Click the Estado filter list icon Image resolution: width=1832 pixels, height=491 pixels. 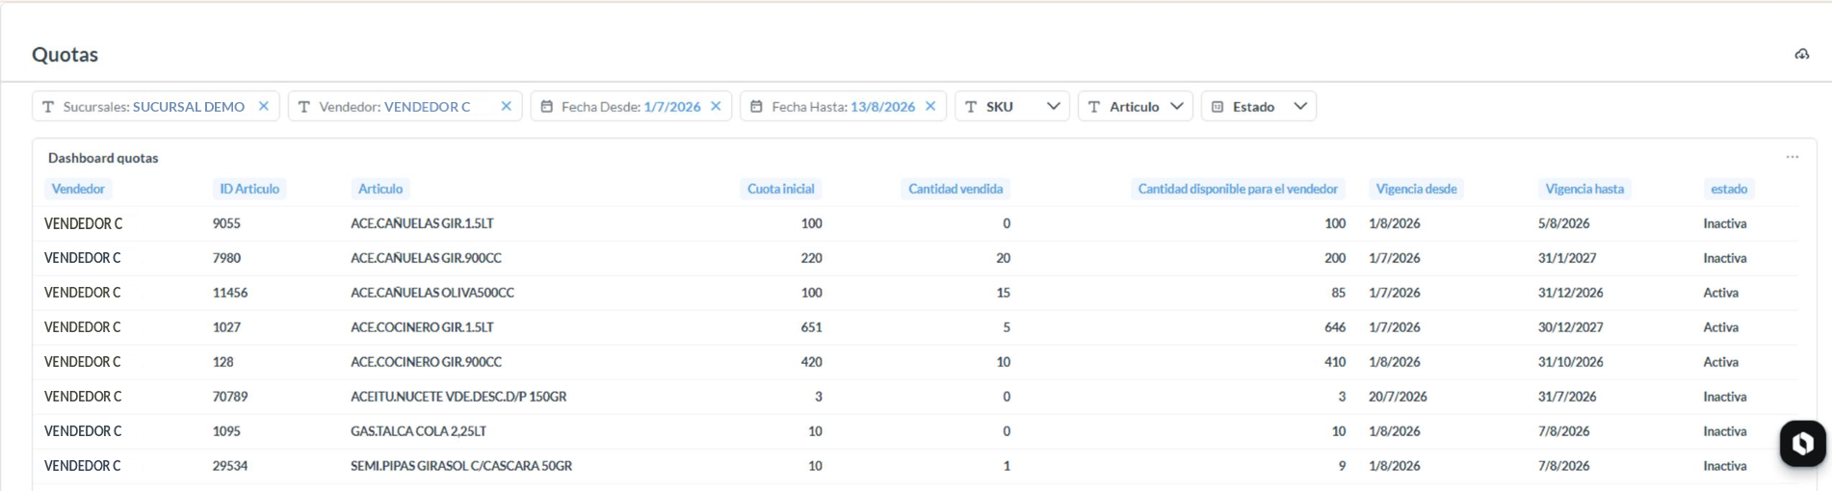(x=1217, y=107)
